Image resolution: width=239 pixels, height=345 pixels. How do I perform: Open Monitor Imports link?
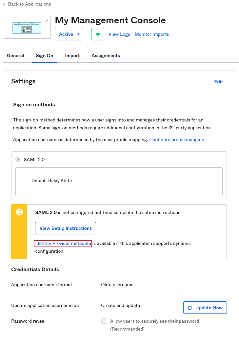click(152, 34)
